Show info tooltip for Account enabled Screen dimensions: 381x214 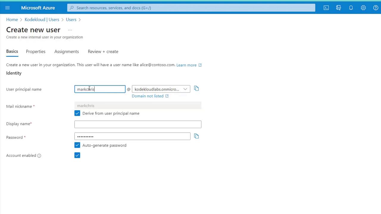(39, 155)
